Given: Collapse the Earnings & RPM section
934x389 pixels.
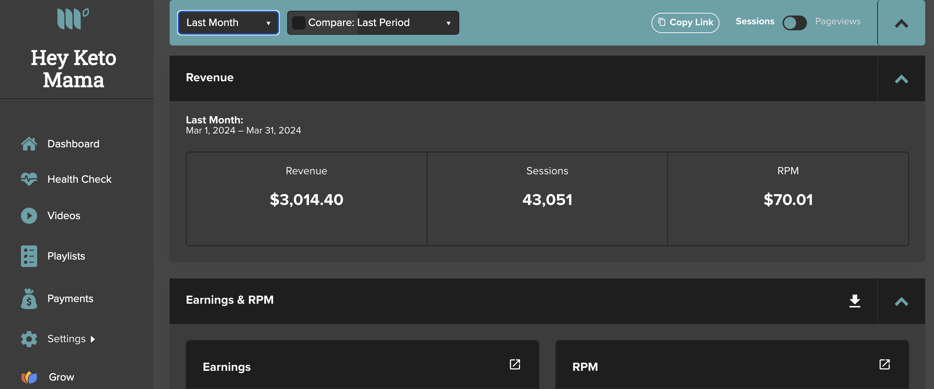Looking at the screenshot, I should tap(901, 301).
